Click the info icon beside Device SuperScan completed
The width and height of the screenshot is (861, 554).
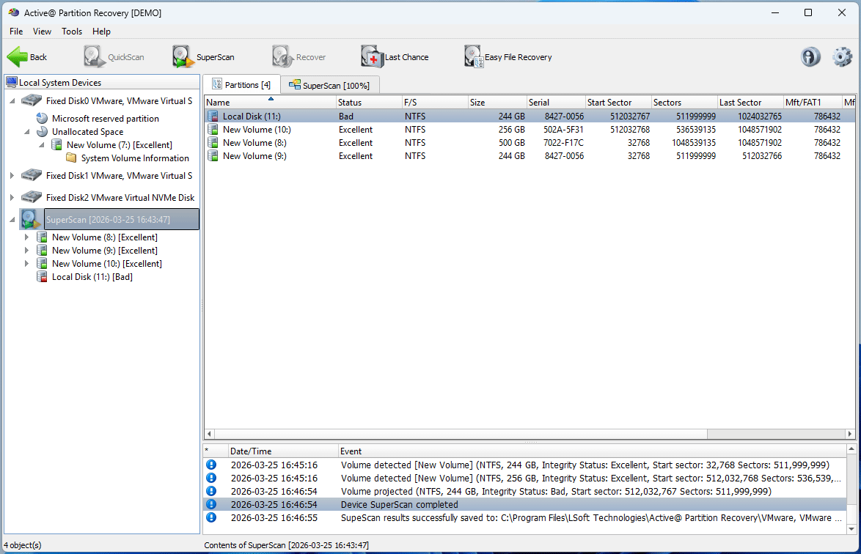coord(212,504)
